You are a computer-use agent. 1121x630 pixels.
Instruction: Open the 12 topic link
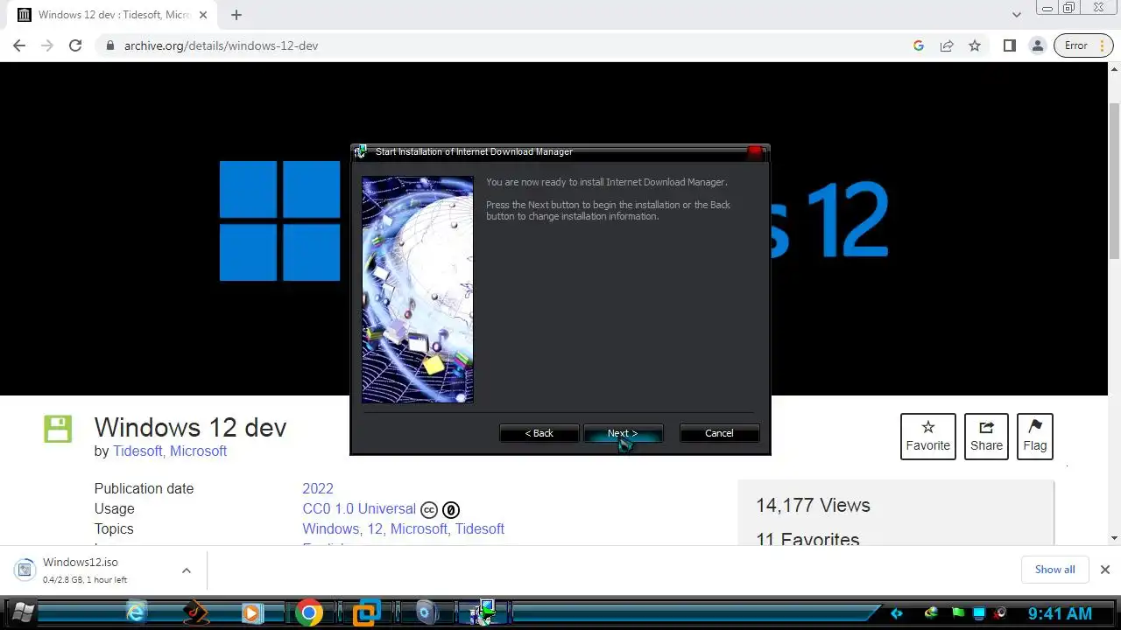[x=375, y=528]
